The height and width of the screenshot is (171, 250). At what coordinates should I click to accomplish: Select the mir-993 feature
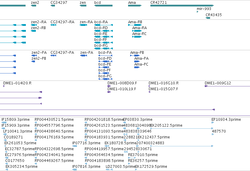197,12
